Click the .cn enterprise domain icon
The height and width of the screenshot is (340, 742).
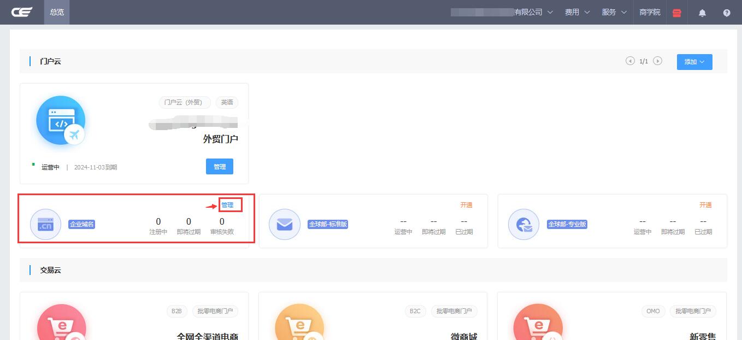coord(45,224)
